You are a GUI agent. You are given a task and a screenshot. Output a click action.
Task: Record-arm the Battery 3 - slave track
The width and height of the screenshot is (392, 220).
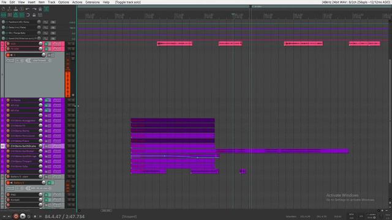tap(8, 177)
